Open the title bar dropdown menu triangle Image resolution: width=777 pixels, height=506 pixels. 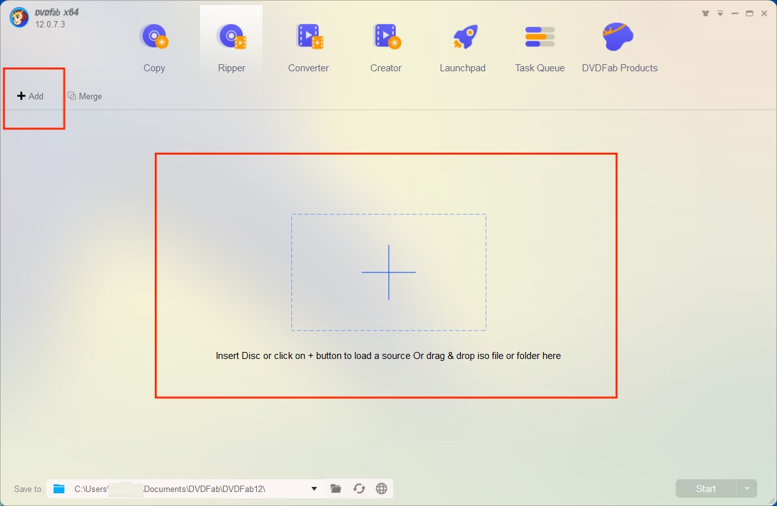720,13
